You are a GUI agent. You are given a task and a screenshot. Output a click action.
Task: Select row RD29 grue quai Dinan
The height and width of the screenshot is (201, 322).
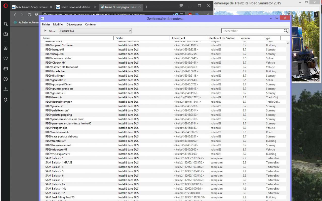coord(163,84)
